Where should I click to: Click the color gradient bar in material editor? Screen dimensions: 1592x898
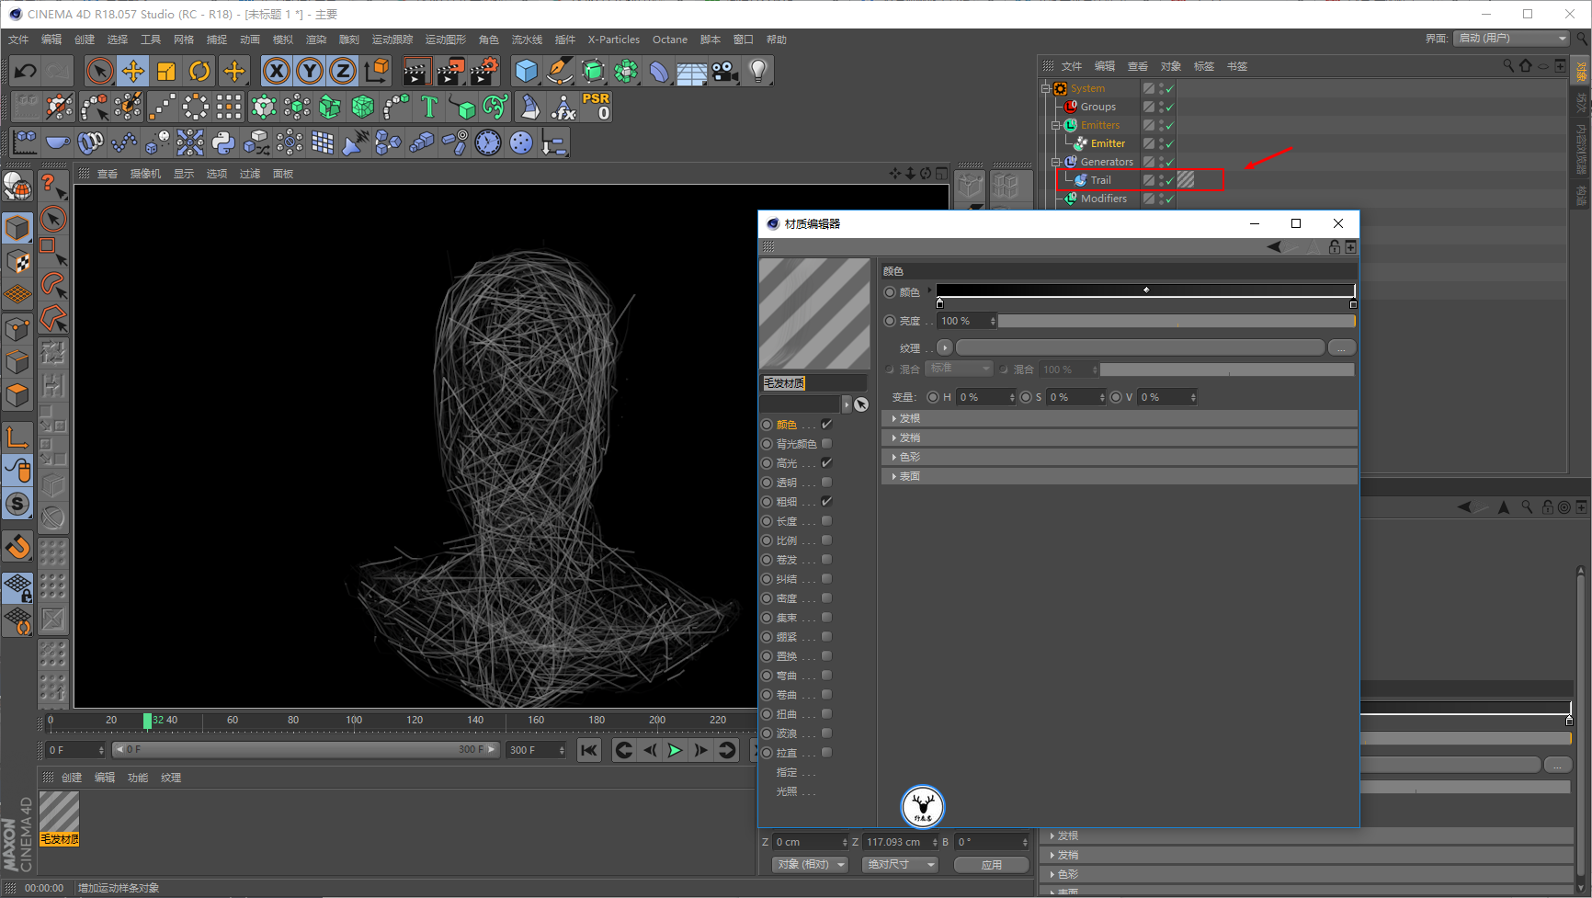click(x=1145, y=290)
